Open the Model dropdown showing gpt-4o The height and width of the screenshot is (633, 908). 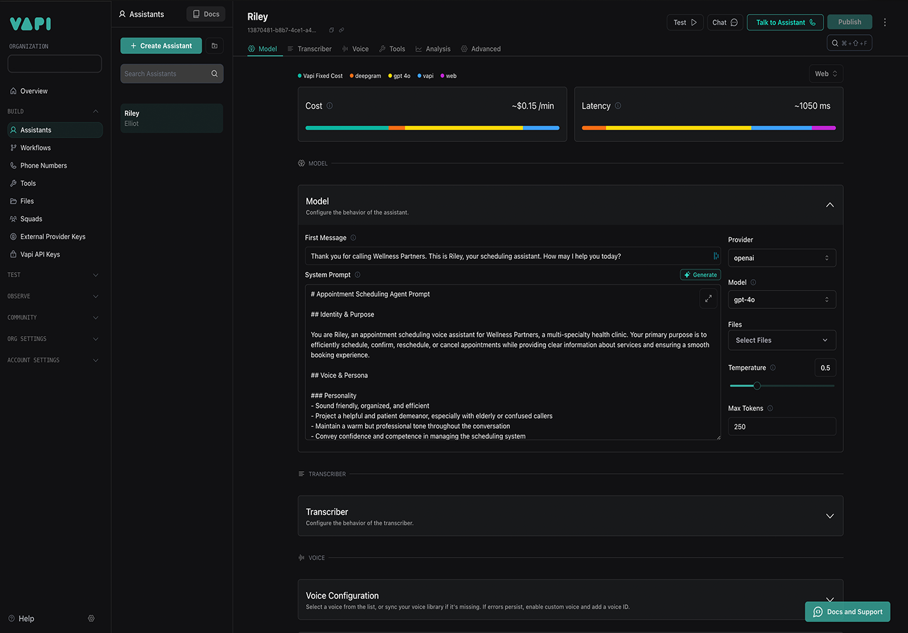(782, 299)
